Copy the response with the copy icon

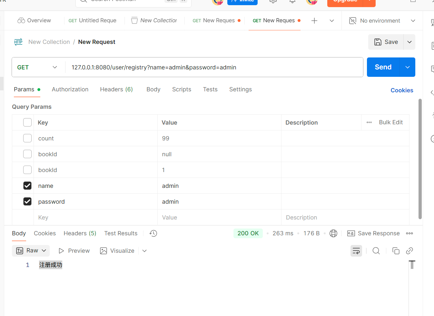coord(396,251)
